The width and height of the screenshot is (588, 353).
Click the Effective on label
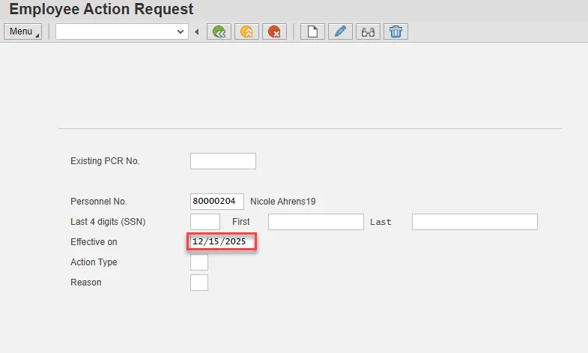[x=94, y=242]
